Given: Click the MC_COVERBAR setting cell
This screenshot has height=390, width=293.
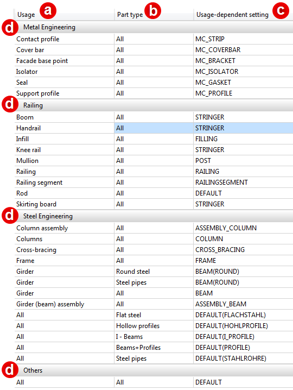Looking at the screenshot, I should (x=243, y=50).
